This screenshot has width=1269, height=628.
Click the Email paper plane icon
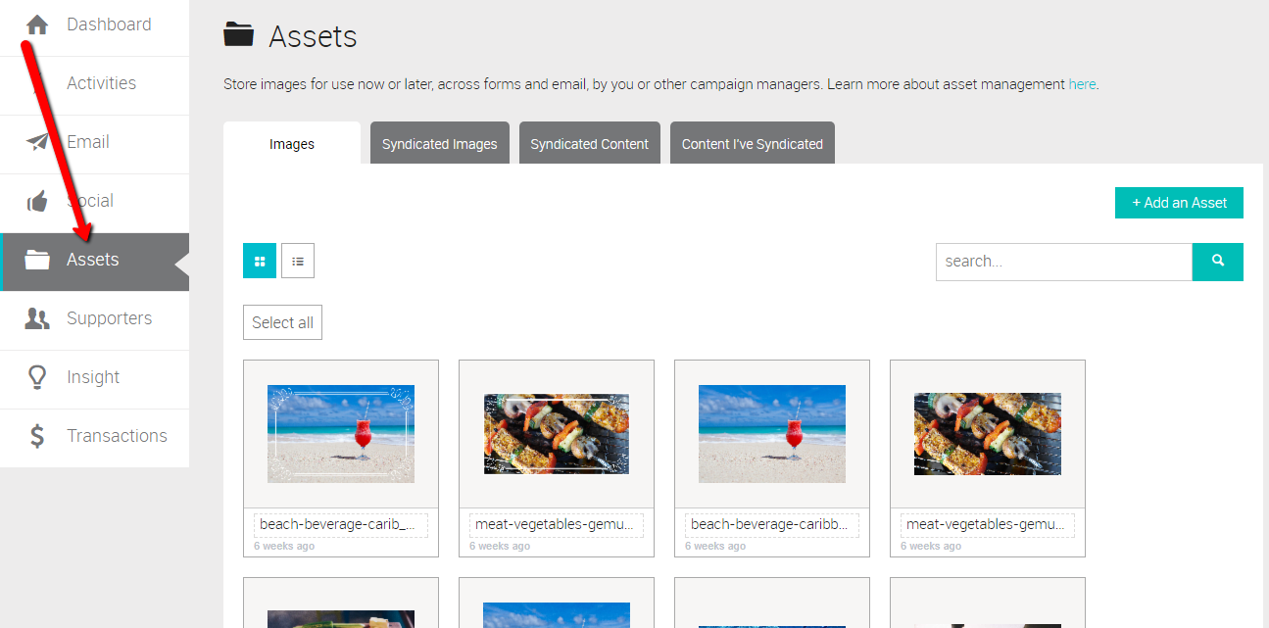coord(37,142)
